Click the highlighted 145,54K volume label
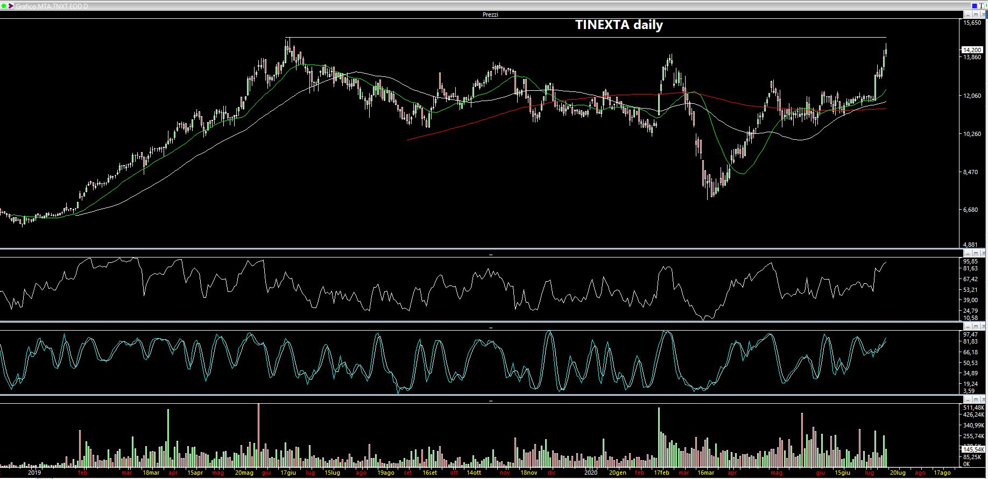This screenshot has width=988, height=479. click(x=973, y=449)
